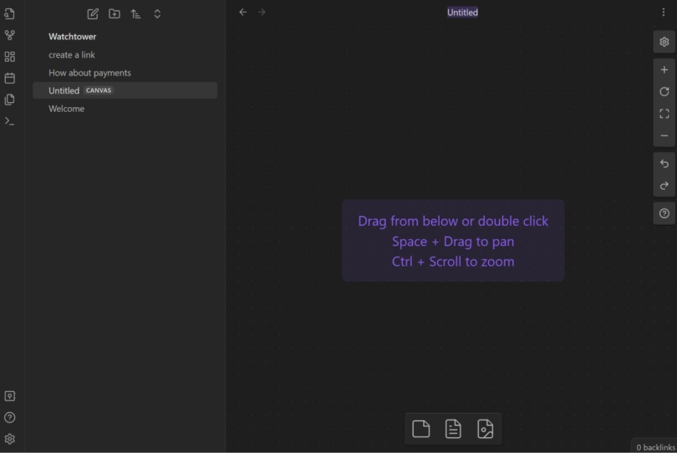Add media from the vault to the canvas
This screenshot has height=453, width=677.
485,430
